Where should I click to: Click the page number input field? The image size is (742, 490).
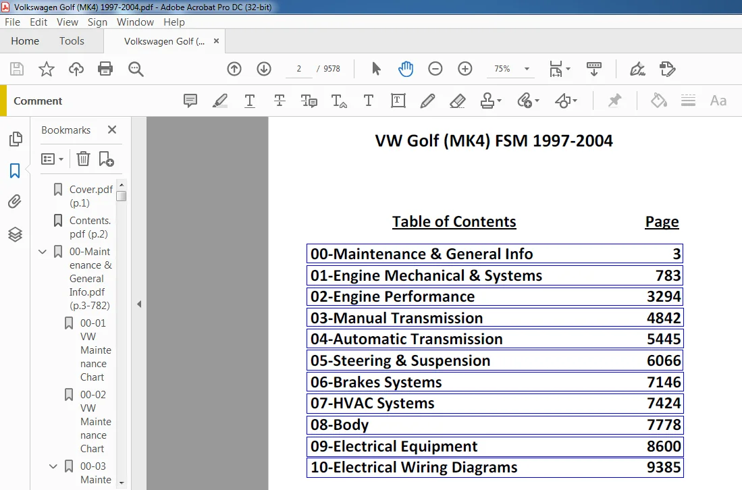coord(299,69)
